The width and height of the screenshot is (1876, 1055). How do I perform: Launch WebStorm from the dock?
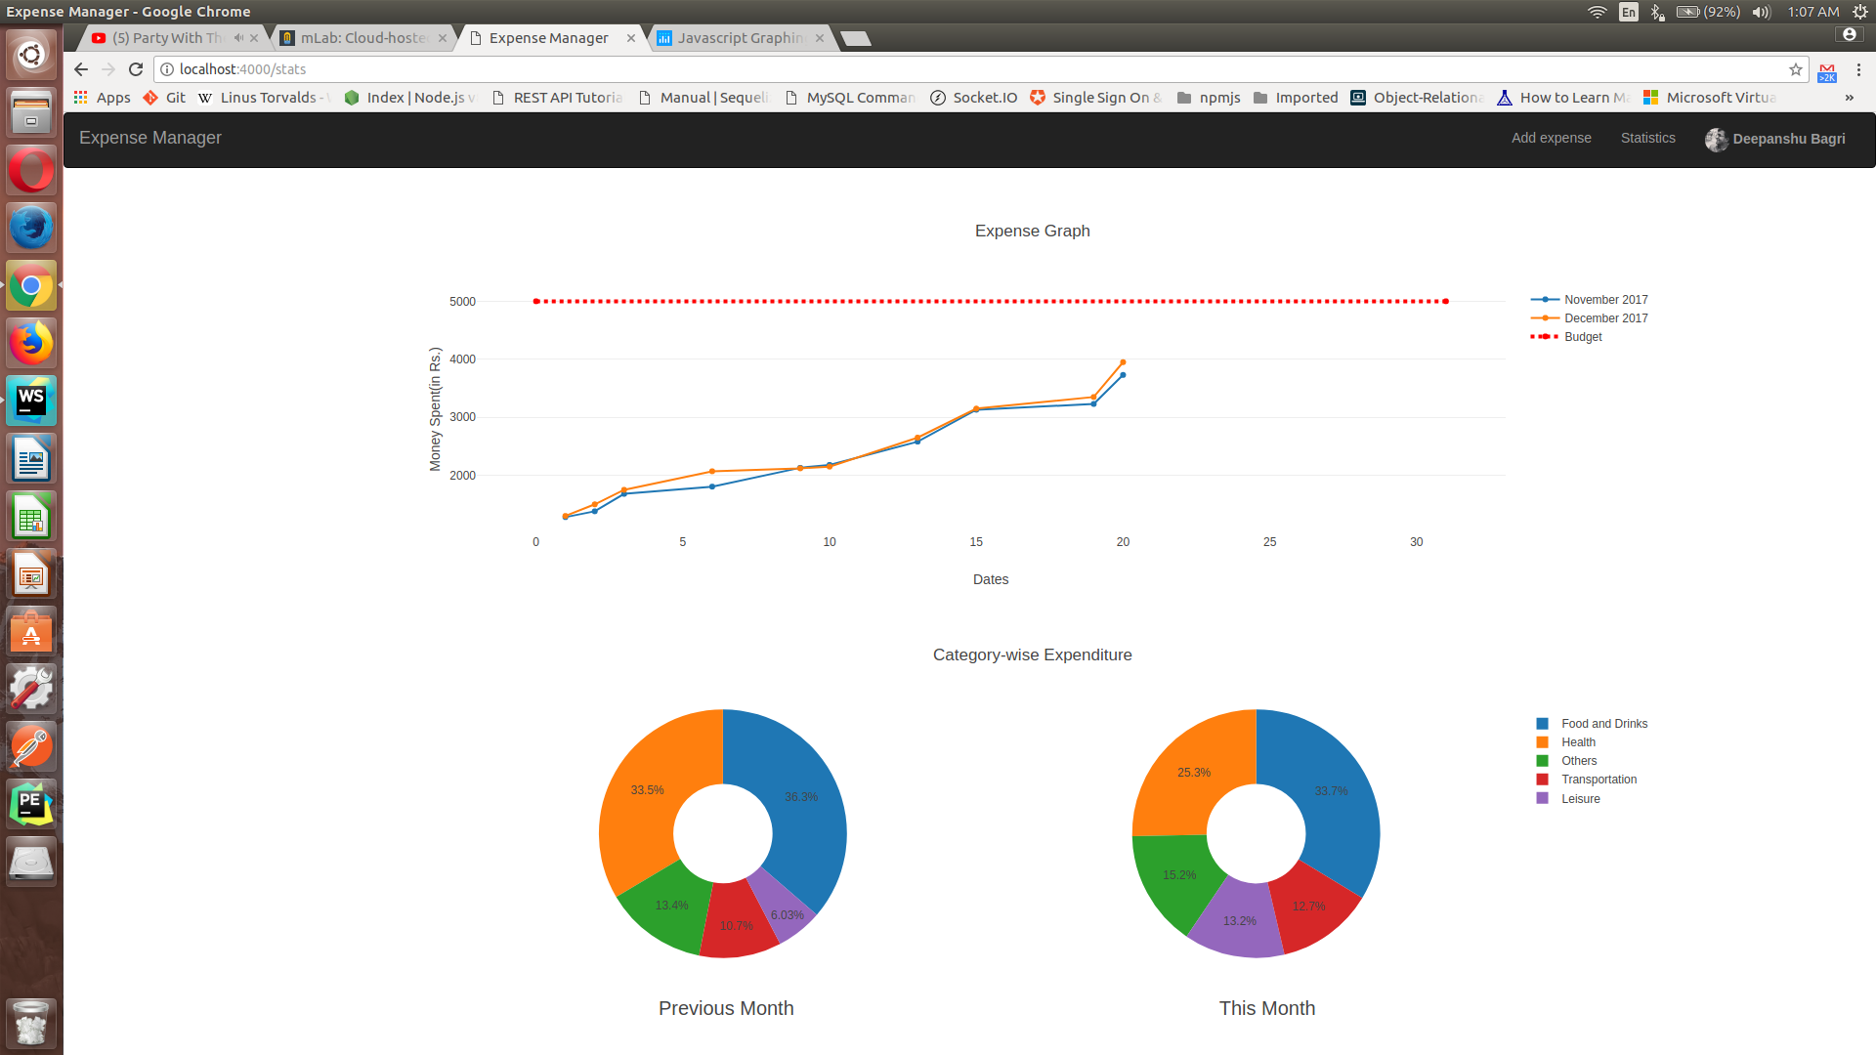pos(31,401)
